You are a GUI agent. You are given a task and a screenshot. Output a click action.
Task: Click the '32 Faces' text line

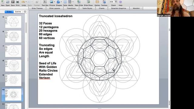click(45, 23)
